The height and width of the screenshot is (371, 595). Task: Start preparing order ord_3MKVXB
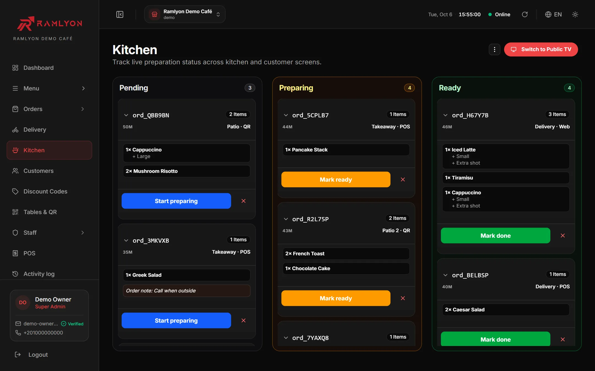176,320
